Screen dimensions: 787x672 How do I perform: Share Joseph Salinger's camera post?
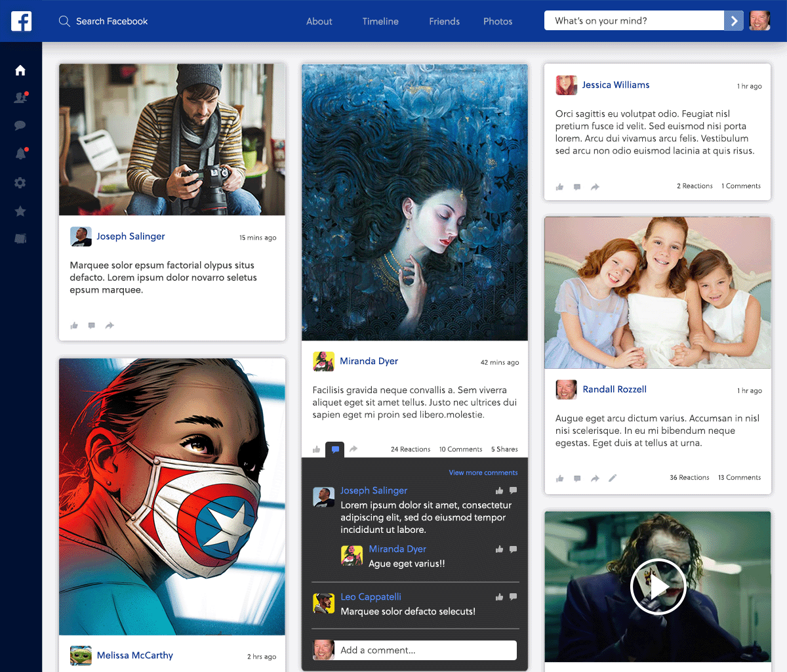pyautogui.click(x=110, y=325)
